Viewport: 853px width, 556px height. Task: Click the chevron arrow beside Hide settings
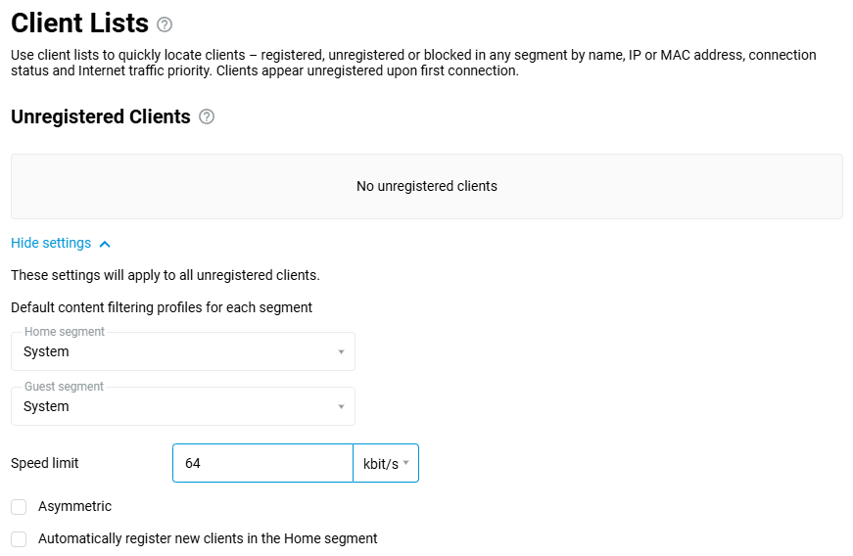pos(105,244)
